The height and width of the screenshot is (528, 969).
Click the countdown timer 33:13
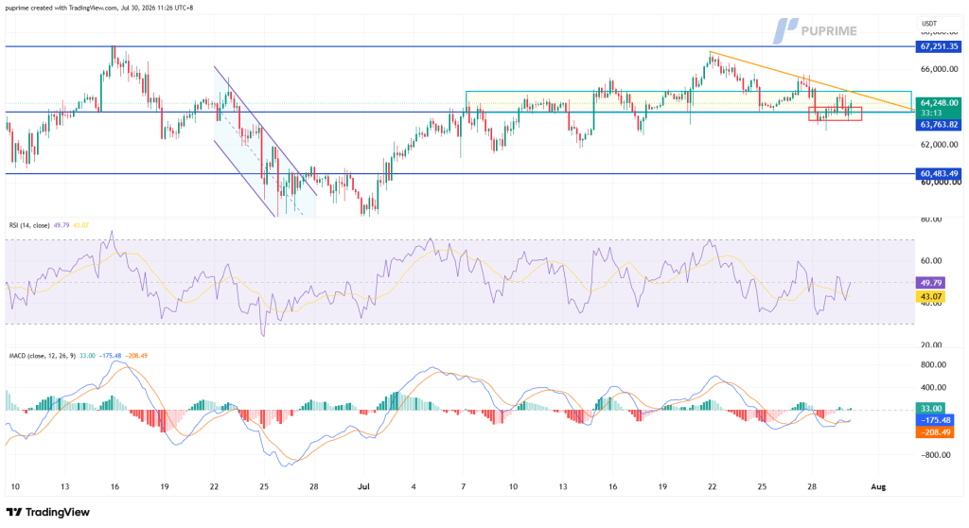point(931,114)
